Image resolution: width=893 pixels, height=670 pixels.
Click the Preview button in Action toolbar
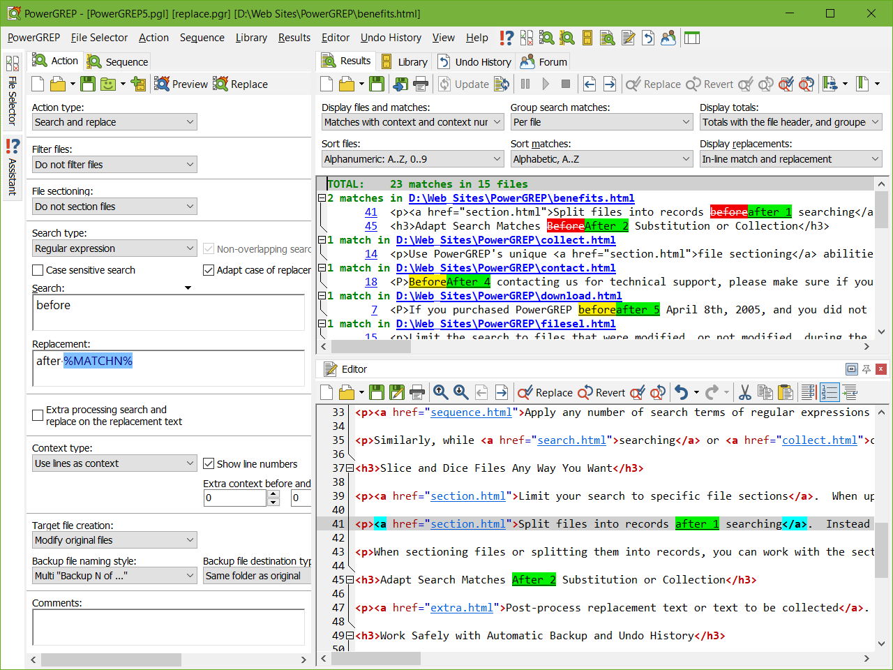tap(181, 84)
